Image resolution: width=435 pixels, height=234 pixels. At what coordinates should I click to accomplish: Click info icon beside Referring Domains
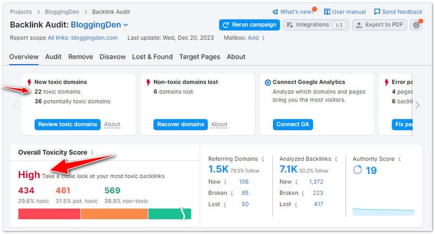click(x=263, y=159)
